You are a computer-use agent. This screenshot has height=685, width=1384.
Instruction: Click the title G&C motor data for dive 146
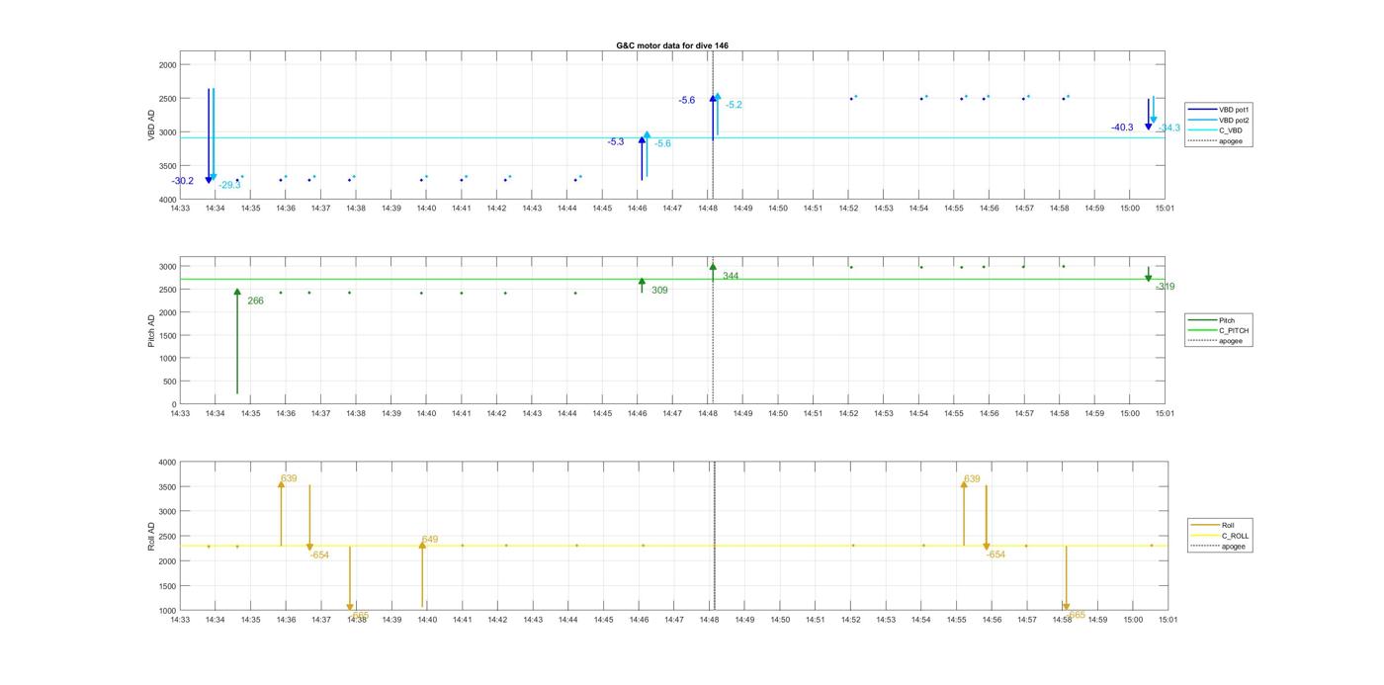pyautogui.click(x=672, y=45)
